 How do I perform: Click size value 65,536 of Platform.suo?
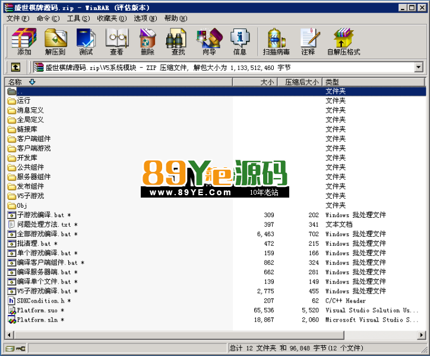coord(264,310)
